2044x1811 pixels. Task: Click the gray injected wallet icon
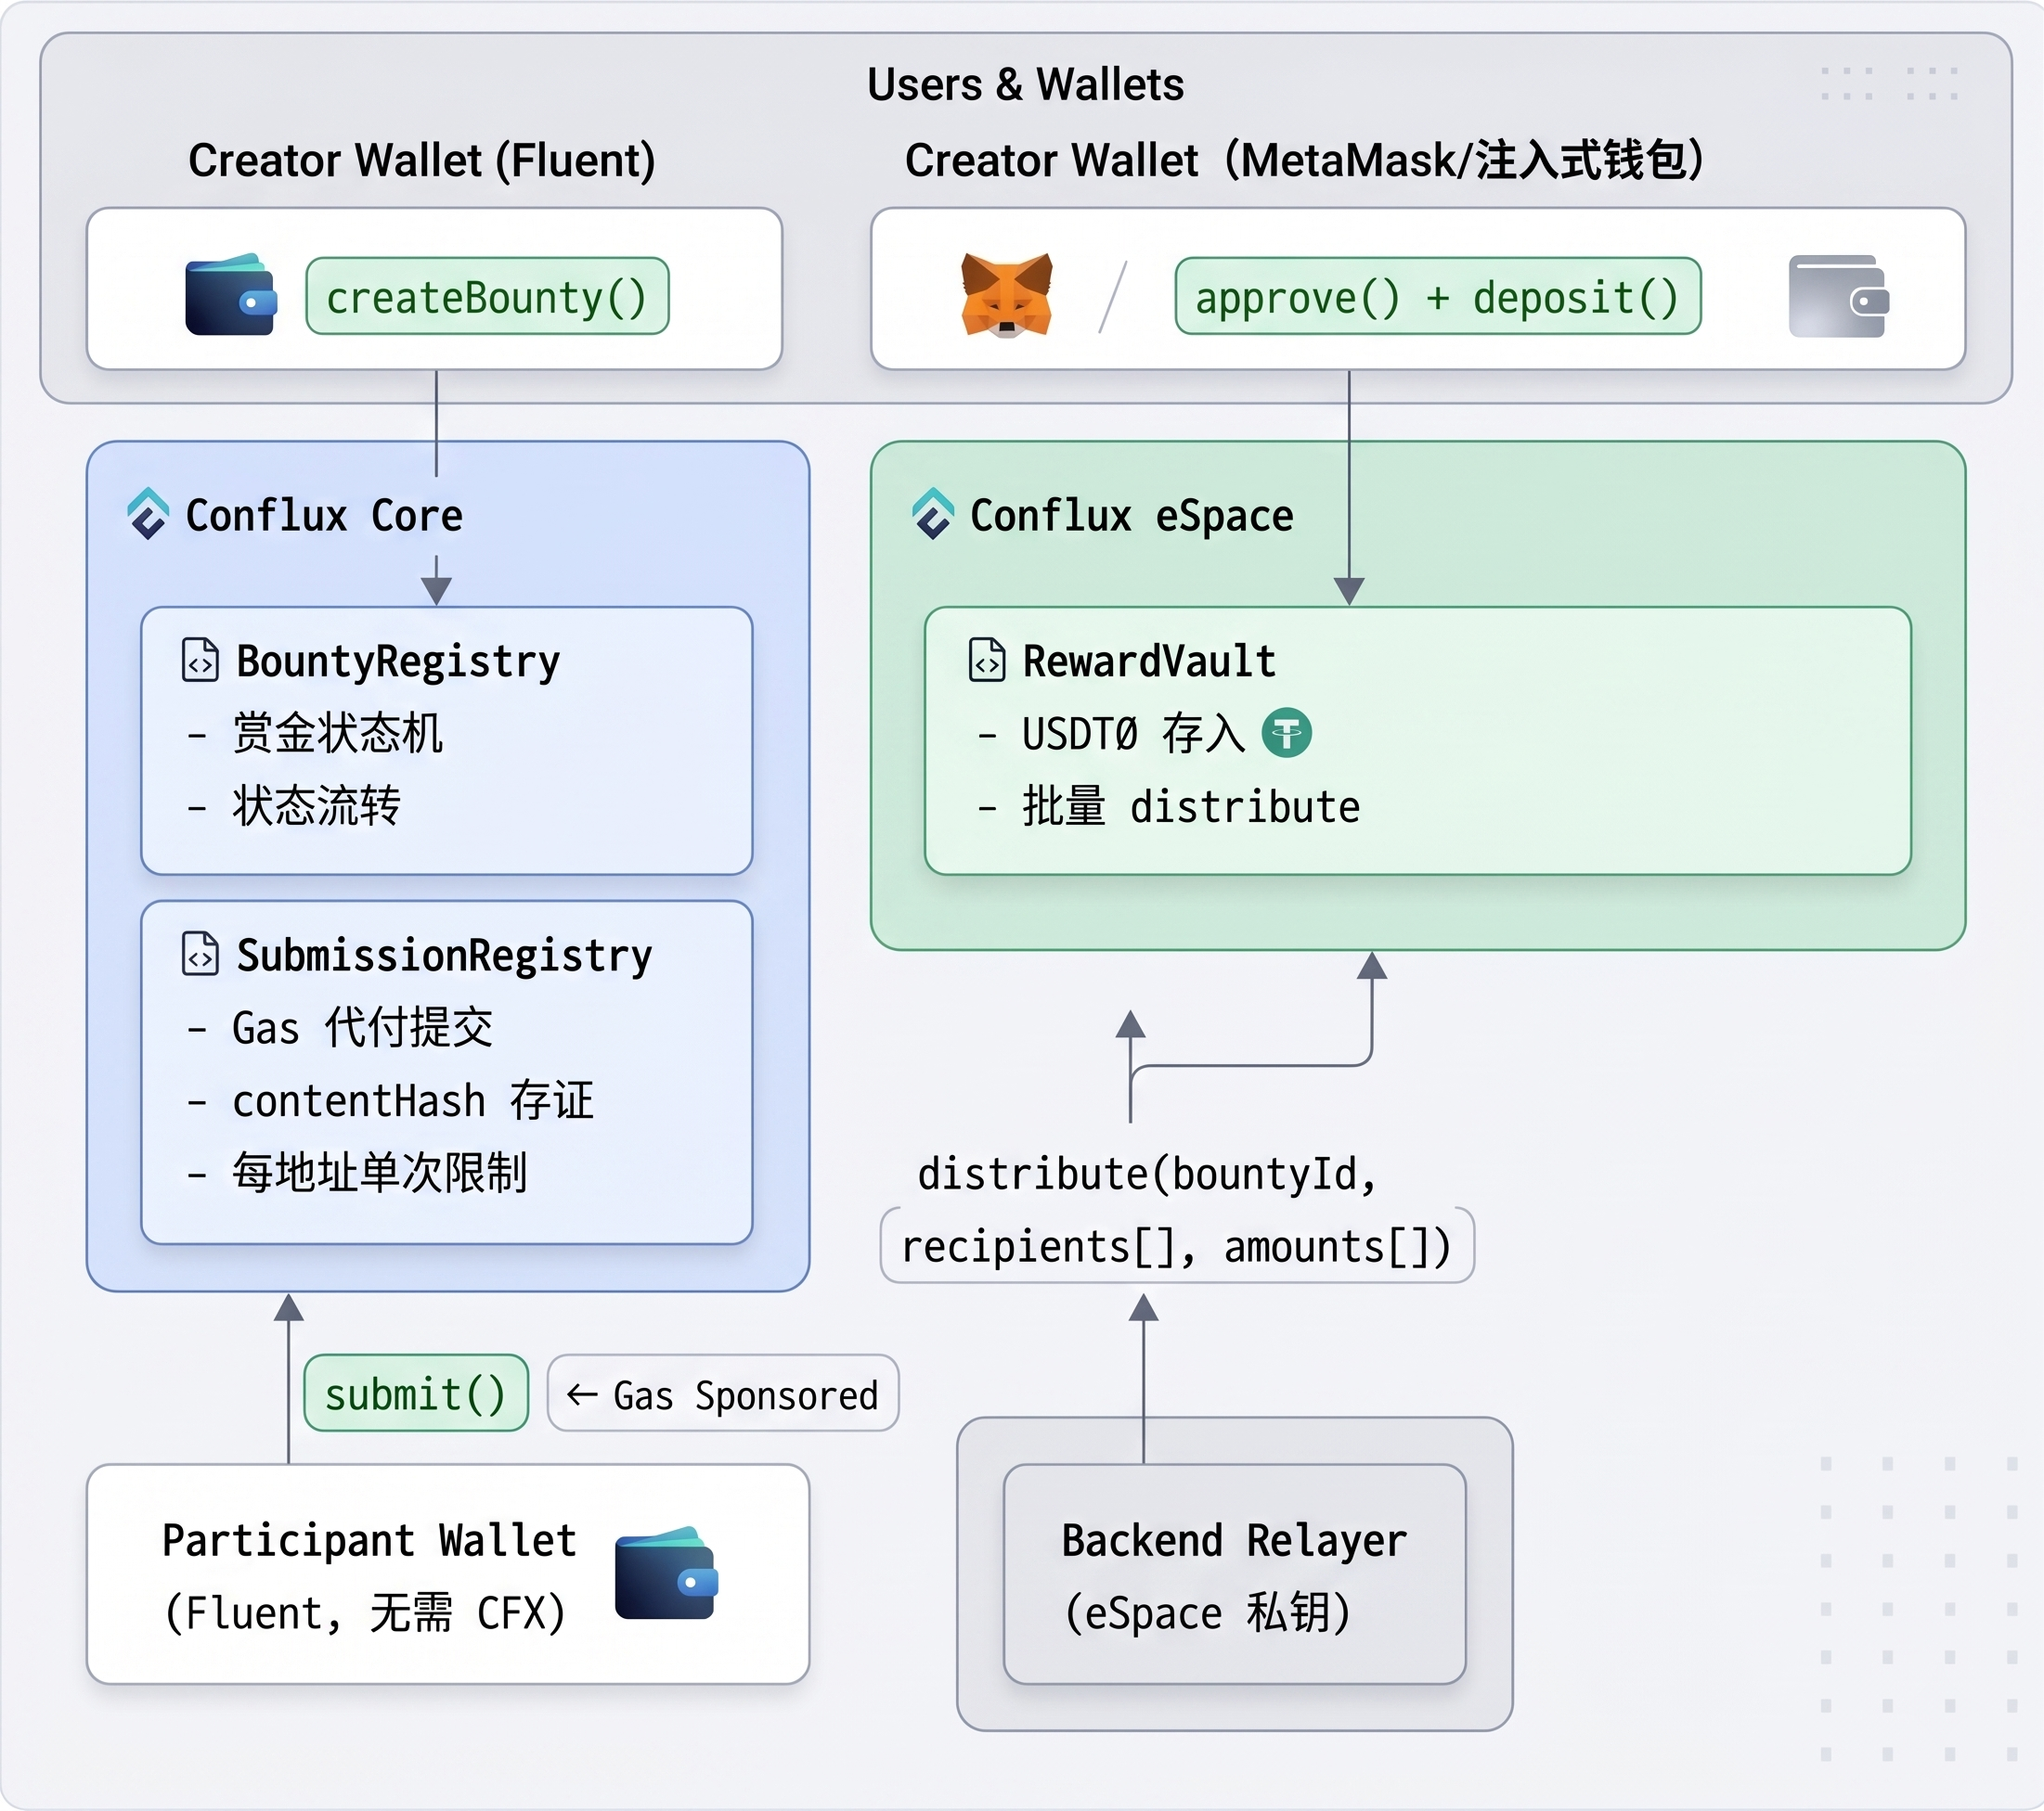click(1838, 296)
